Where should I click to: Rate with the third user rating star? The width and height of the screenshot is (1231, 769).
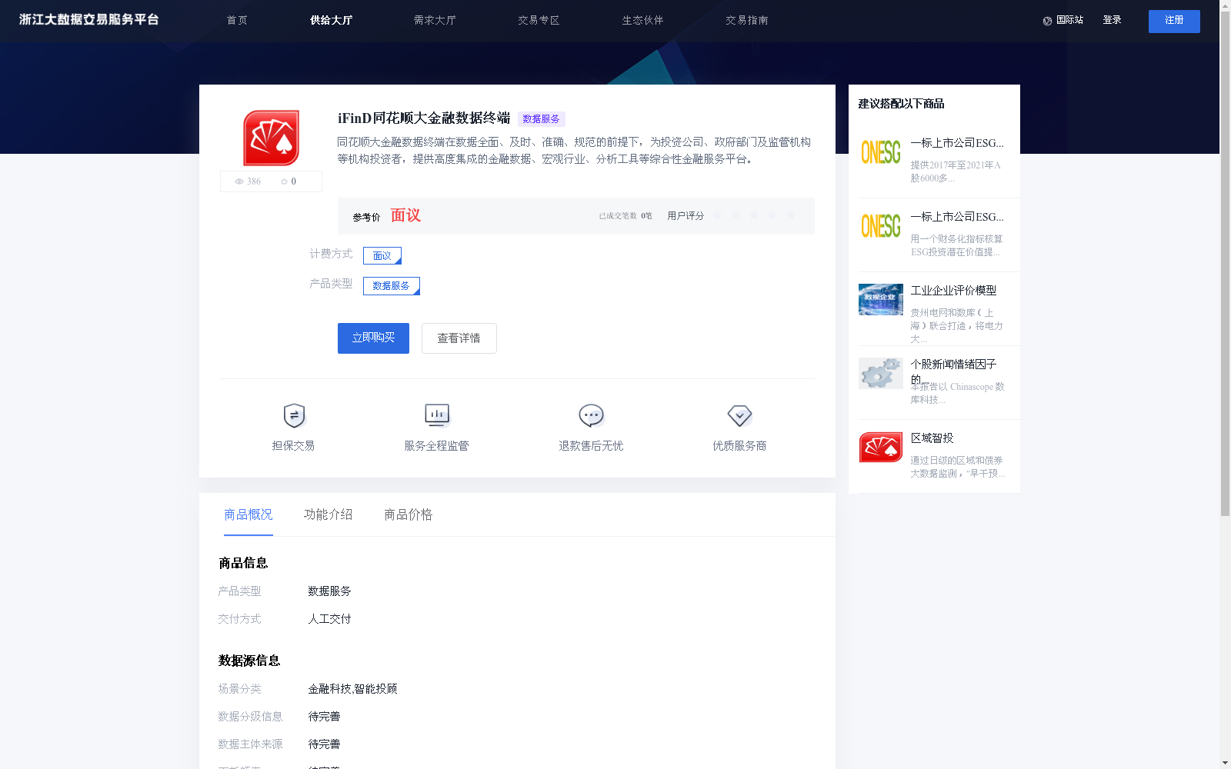click(x=754, y=215)
